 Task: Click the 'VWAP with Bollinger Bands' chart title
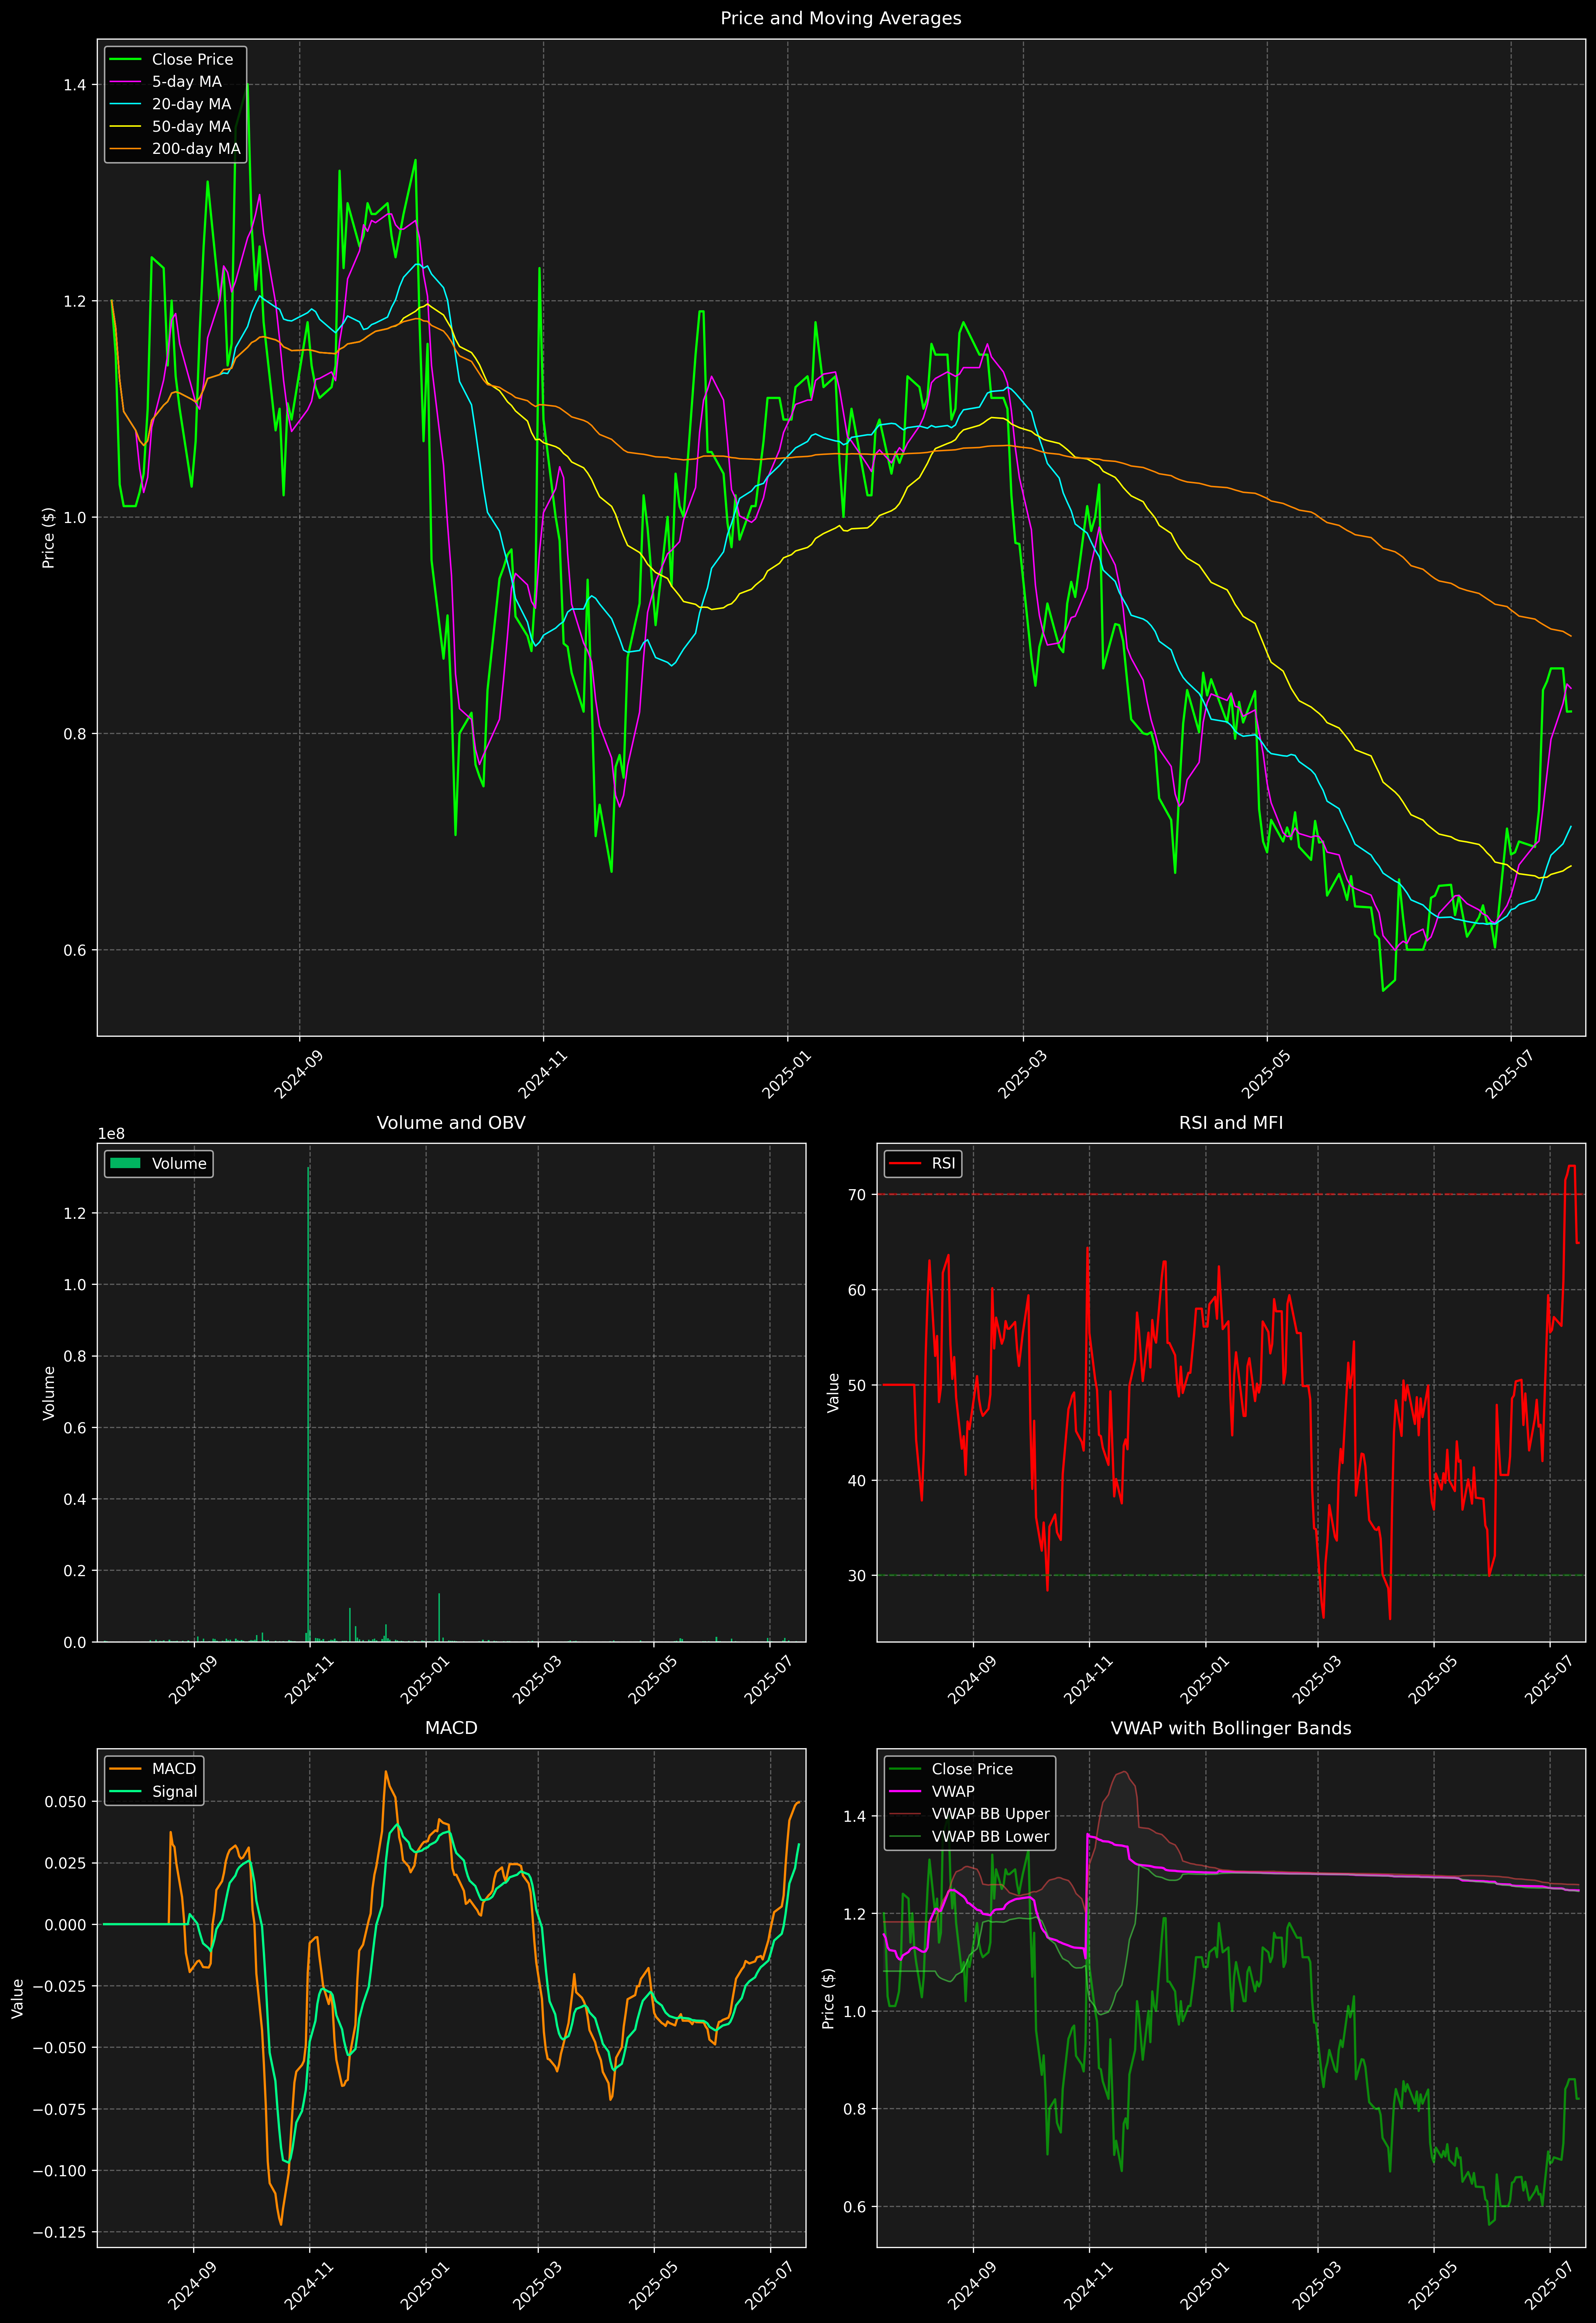pos(1231,1728)
